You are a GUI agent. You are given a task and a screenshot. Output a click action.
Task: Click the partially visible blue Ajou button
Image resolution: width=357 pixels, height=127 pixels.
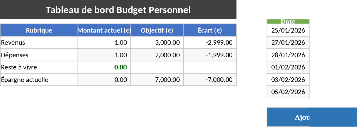(x=312, y=117)
